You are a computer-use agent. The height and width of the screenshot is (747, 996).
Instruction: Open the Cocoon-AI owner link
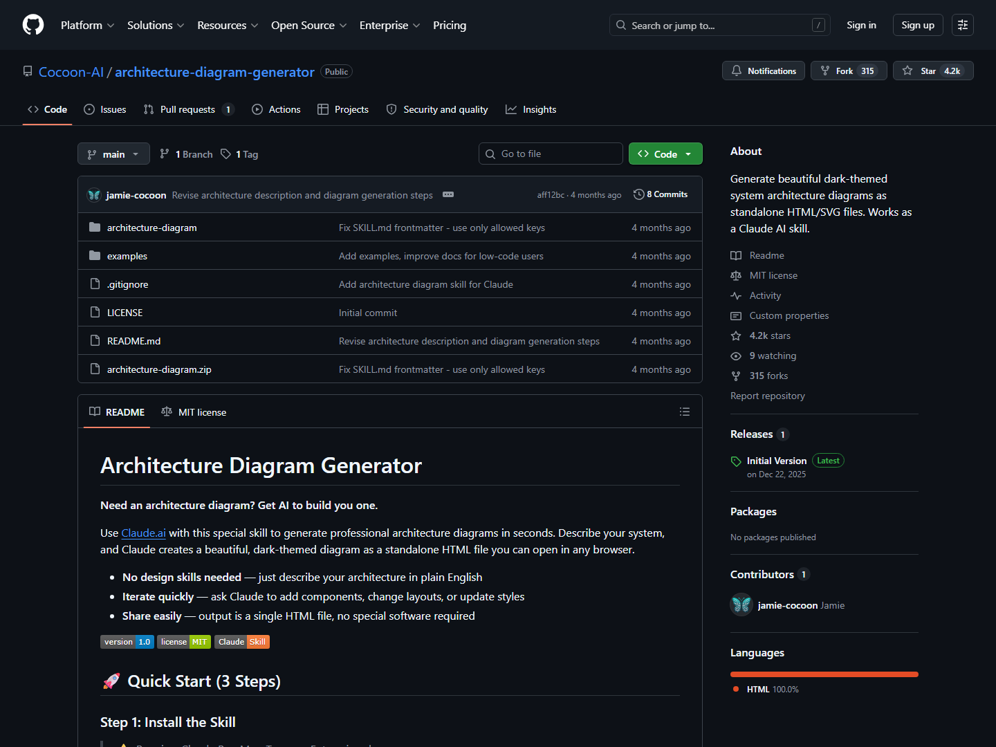pos(71,72)
